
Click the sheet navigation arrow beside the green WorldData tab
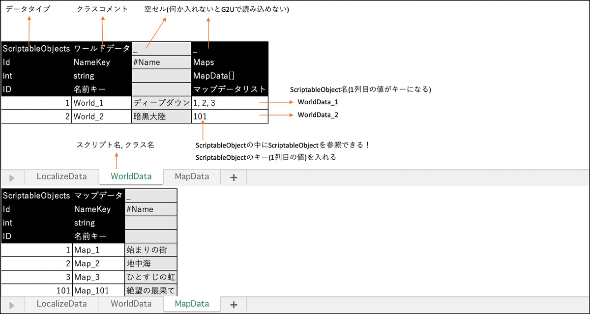(12, 177)
